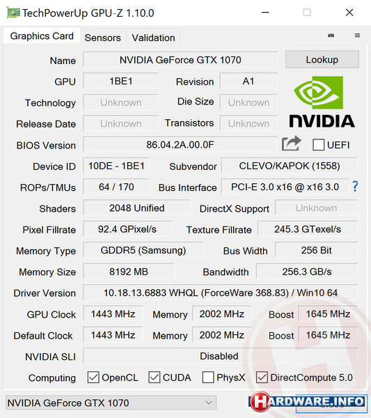Click the Bus Interface question mark
Viewport: 371px width, 418px height.
355,186
